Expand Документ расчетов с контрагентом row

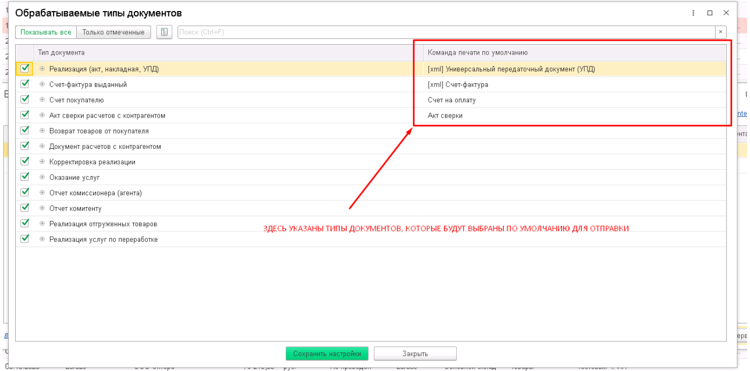click(x=42, y=146)
